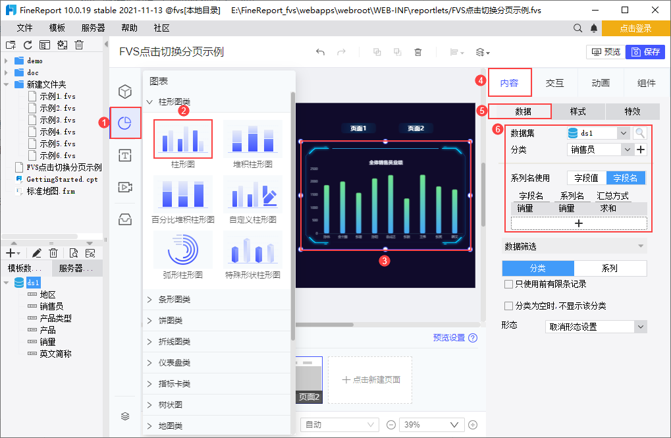The image size is (671, 438).
Task: Click the trash delete icon in editor toolbar
Action: 418,52
